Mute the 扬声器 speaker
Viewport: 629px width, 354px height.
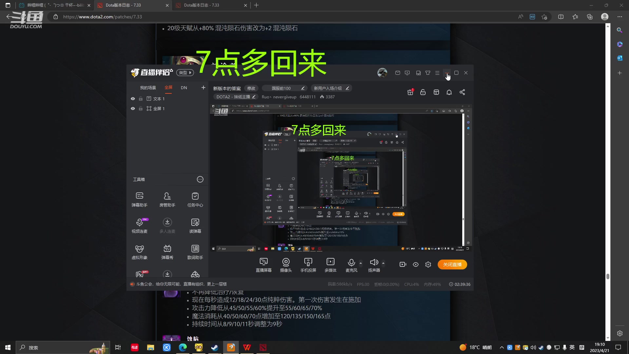[x=374, y=265]
